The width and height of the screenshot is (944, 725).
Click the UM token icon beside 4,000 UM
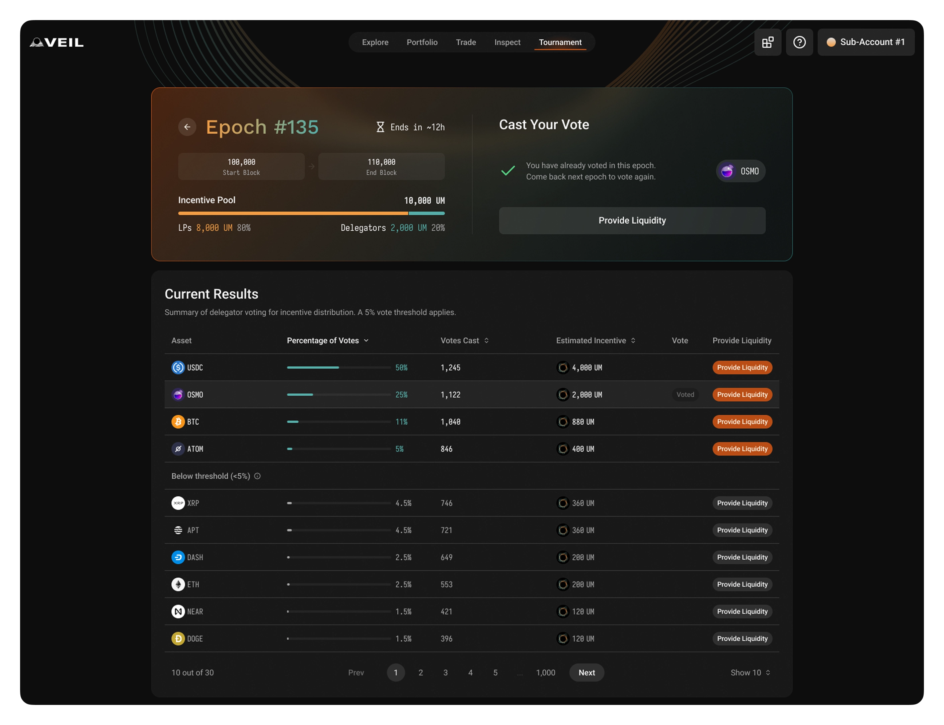pyautogui.click(x=562, y=367)
